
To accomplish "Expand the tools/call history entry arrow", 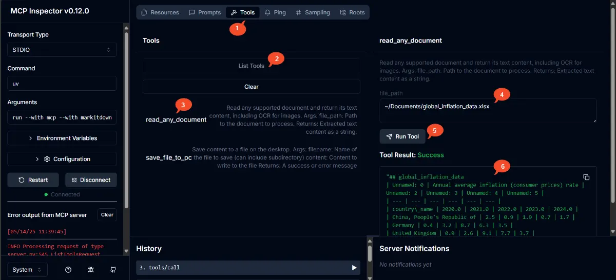I will pyautogui.click(x=354, y=268).
